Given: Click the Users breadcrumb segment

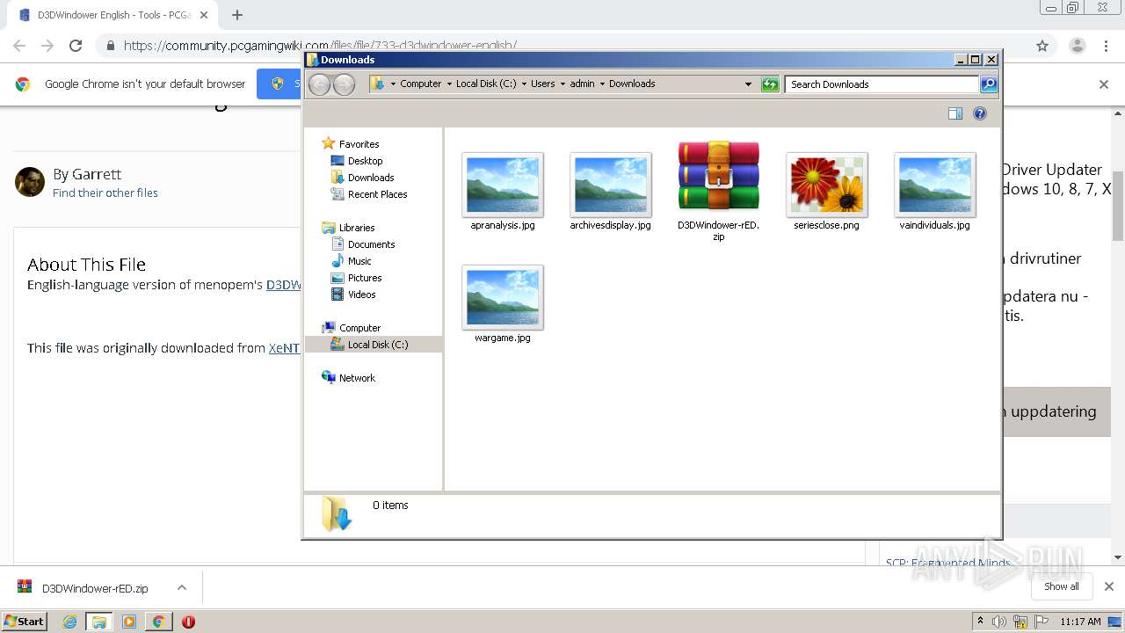Looking at the screenshot, I should [x=543, y=84].
